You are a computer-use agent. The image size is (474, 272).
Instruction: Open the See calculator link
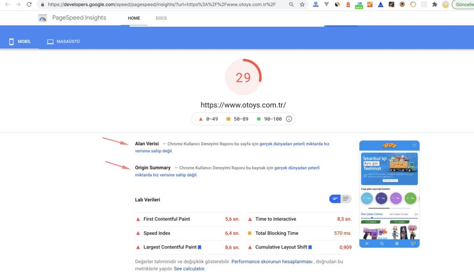coord(189,269)
